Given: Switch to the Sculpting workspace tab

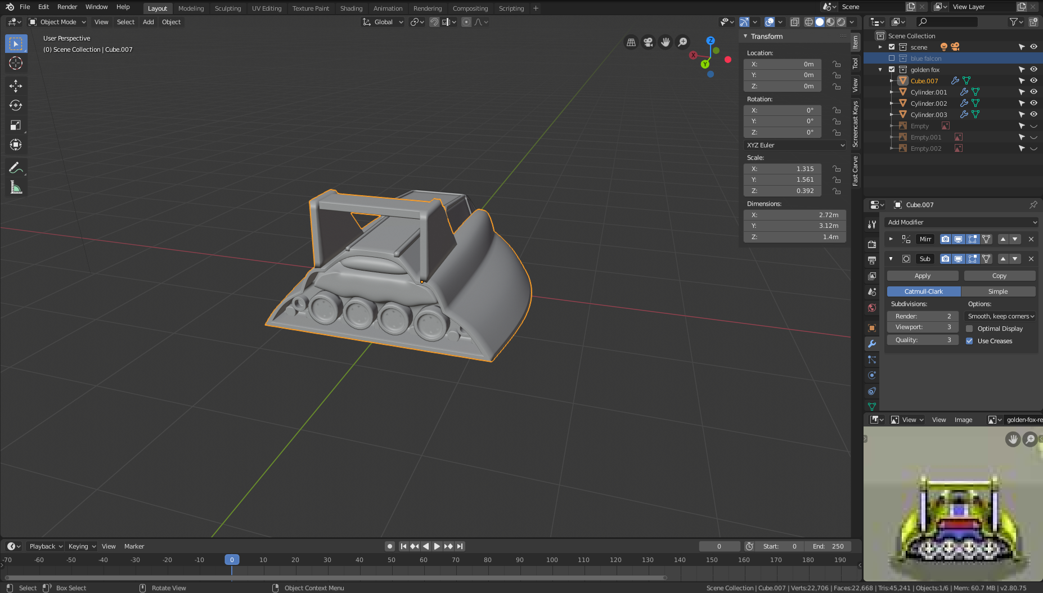Looking at the screenshot, I should coord(227,8).
